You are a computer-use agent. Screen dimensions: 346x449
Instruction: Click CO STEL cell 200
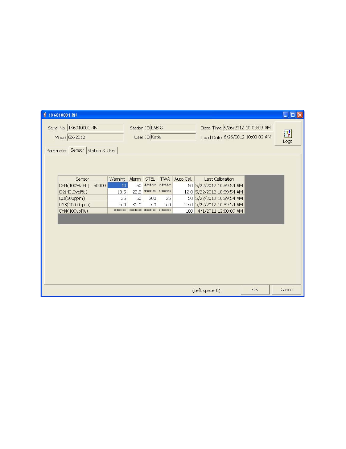click(150, 198)
